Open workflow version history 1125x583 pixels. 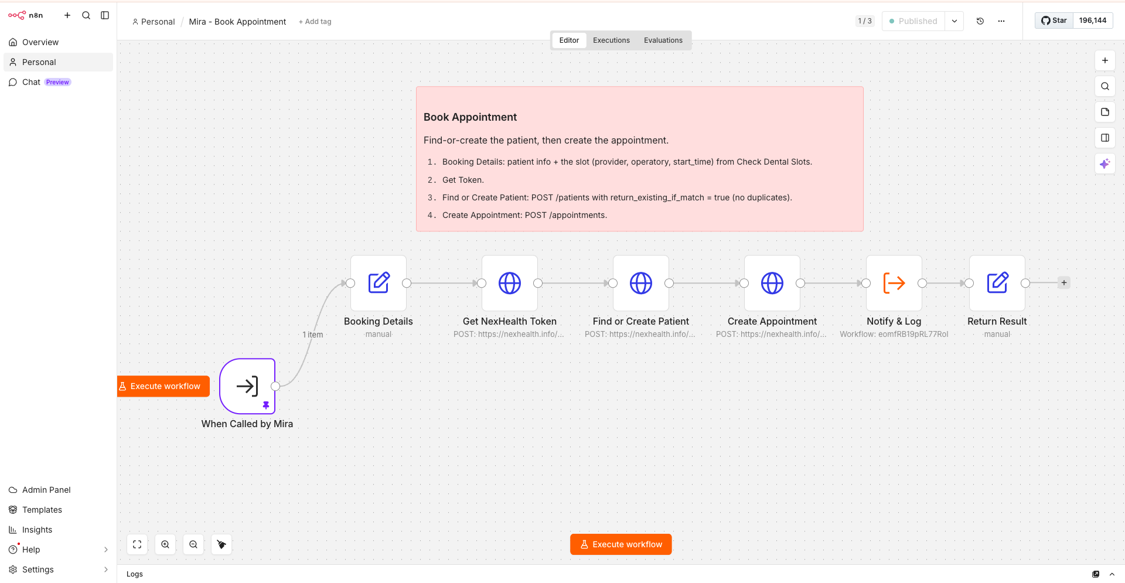coord(980,21)
